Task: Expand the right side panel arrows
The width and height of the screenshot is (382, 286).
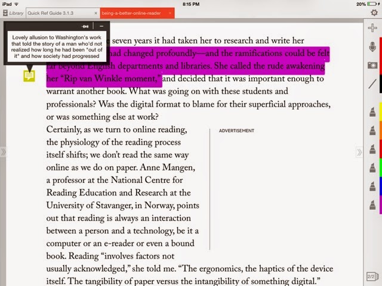Action: pos(359,153)
